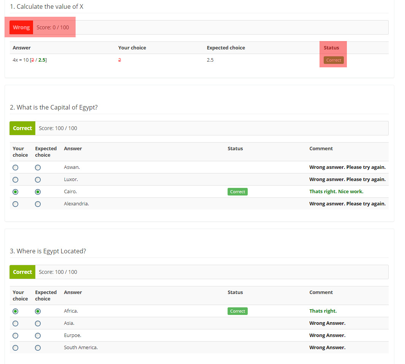
Task: Click the expected choice value 2.5
Action: click(210, 60)
